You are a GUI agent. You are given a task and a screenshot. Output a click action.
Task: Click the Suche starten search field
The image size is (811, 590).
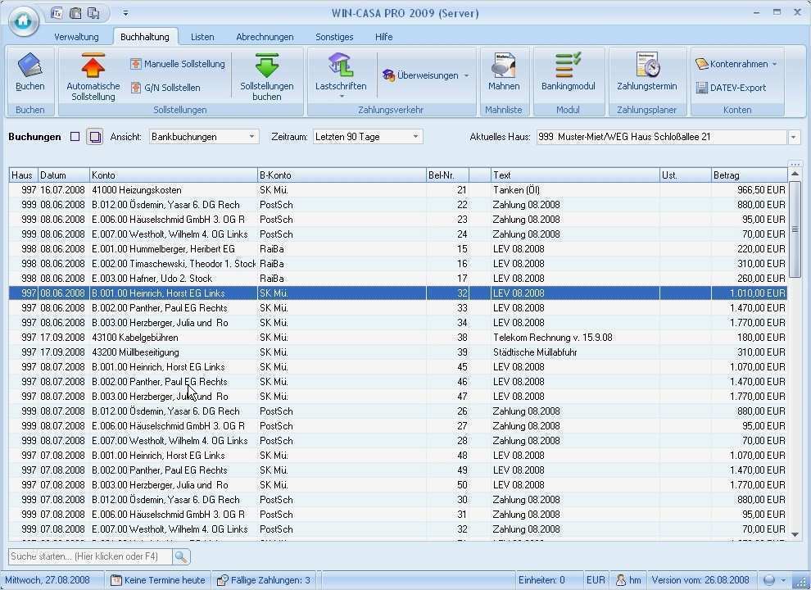tap(90, 556)
